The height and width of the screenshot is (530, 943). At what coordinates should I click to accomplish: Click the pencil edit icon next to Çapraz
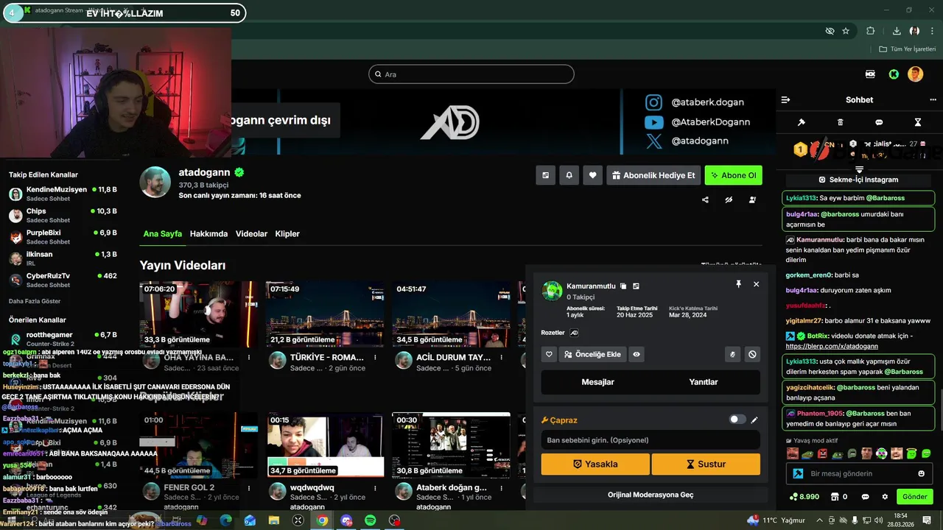click(x=754, y=420)
